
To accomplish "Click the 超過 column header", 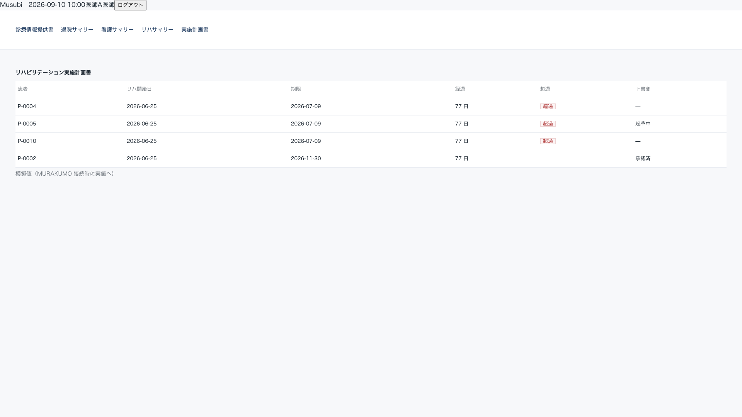I will point(545,89).
